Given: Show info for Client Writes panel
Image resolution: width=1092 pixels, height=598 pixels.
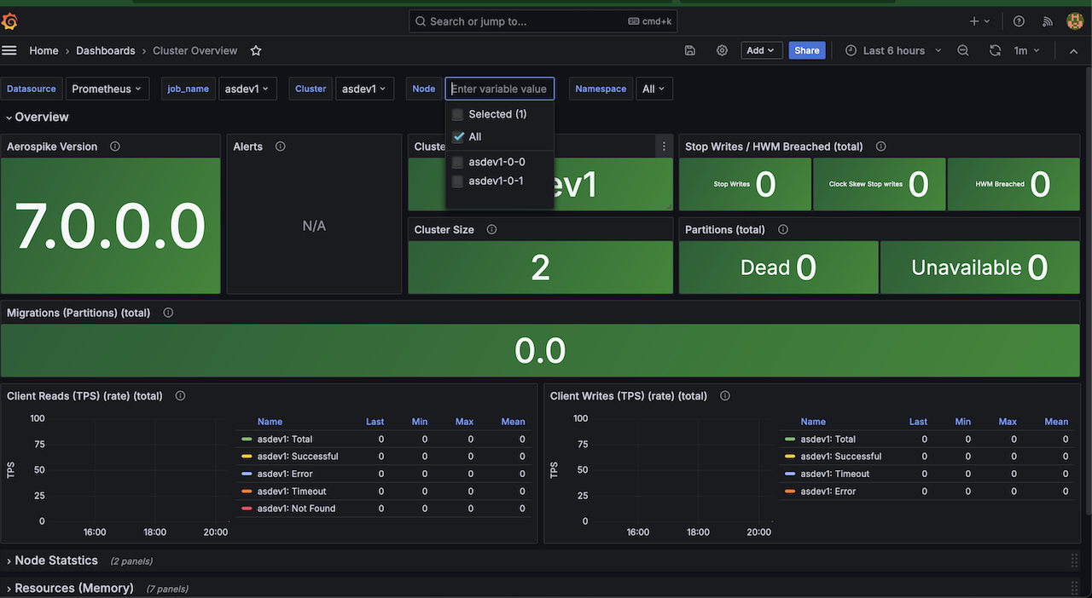Looking at the screenshot, I should click(725, 395).
